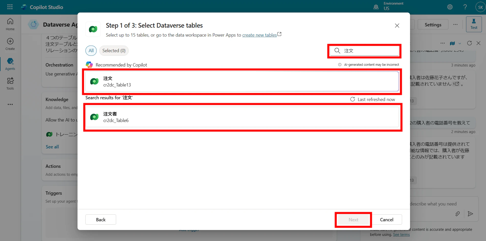
Task: Open Agents in the left sidebar
Action: [x=10, y=64]
